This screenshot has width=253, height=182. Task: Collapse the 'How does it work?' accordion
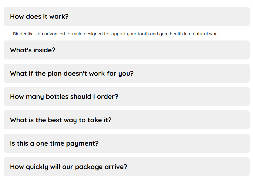tap(126, 17)
